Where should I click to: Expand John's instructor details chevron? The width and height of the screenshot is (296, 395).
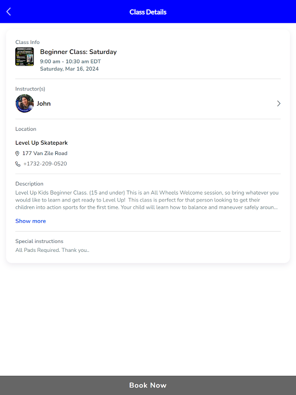coord(278,104)
